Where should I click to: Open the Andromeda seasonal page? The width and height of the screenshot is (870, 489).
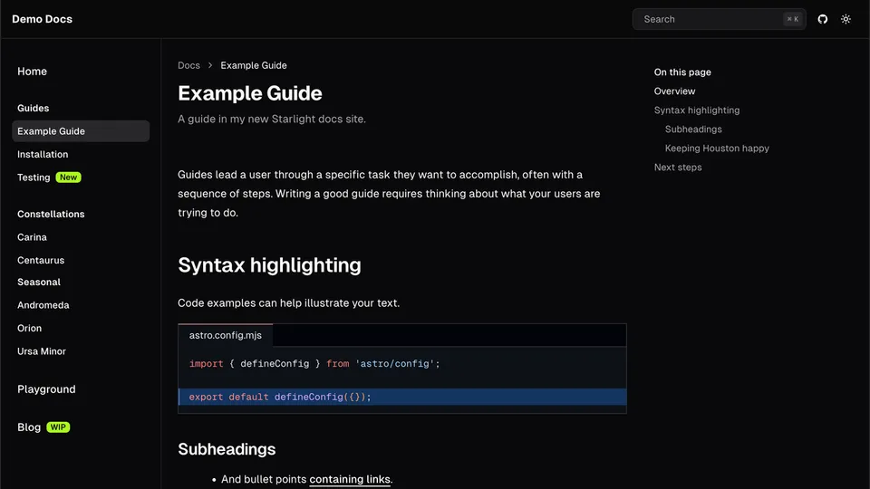coord(43,306)
